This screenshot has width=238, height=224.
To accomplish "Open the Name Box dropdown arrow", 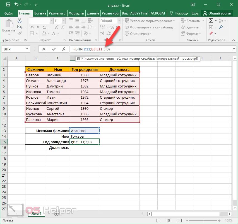I will (x=27, y=49).
